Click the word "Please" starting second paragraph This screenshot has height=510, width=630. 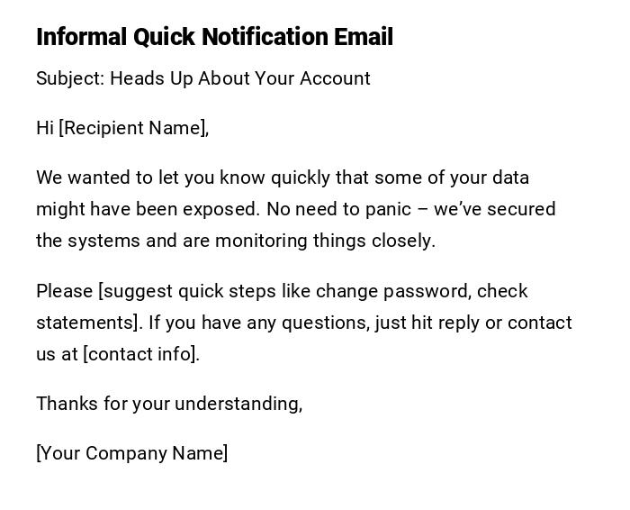[64, 291]
